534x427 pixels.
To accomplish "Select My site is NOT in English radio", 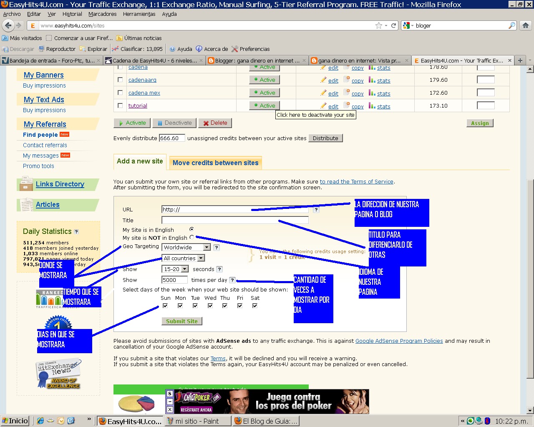I will point(192,237).
